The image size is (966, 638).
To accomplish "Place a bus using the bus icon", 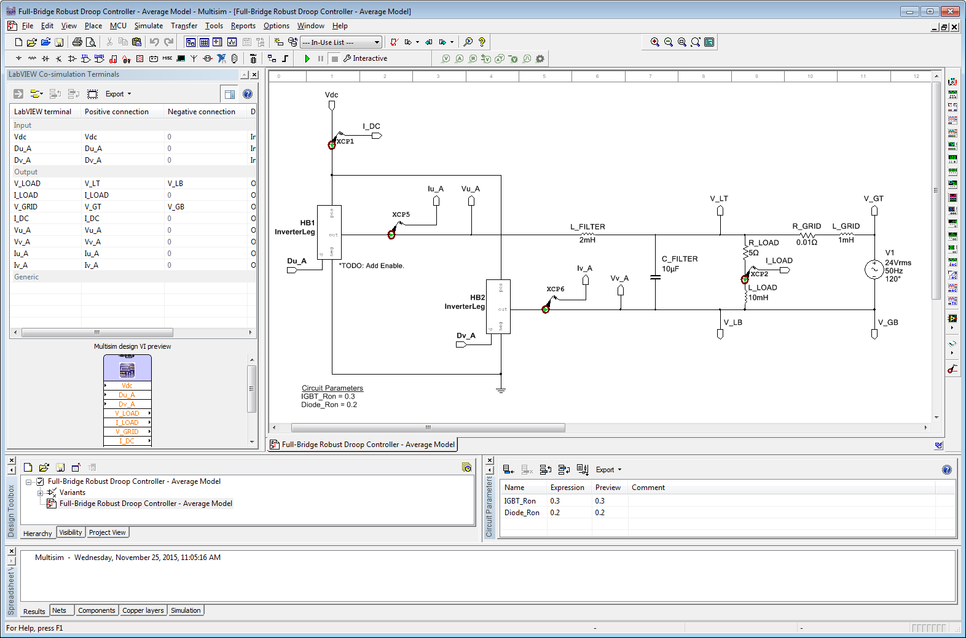I will (285, 59).
